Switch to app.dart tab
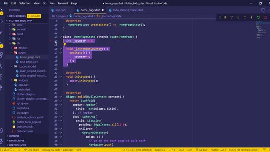Screen dimensions: 270x152 (60, 10)
